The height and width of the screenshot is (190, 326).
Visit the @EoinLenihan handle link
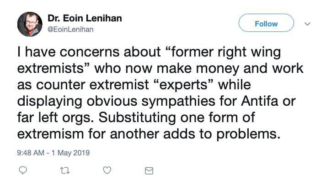[70, 30]
